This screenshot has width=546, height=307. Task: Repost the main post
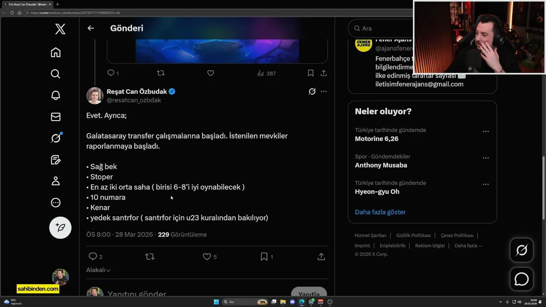pos(150,257)
